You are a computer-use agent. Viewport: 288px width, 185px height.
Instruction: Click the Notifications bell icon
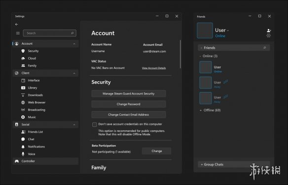(x=23, y=147)
